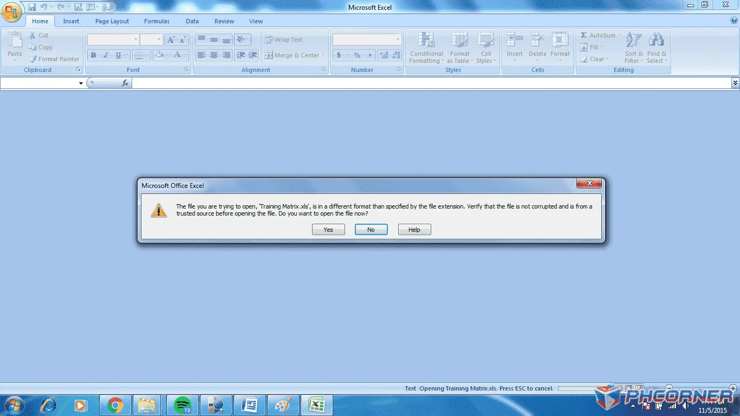Screen dimensions: 740x416
Task: Switch to the Formulas tab
Action: click(x=157, y=21)
